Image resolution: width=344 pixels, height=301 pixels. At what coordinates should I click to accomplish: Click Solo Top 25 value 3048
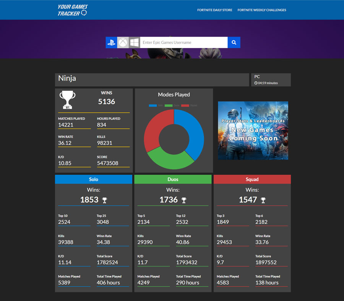103,222
